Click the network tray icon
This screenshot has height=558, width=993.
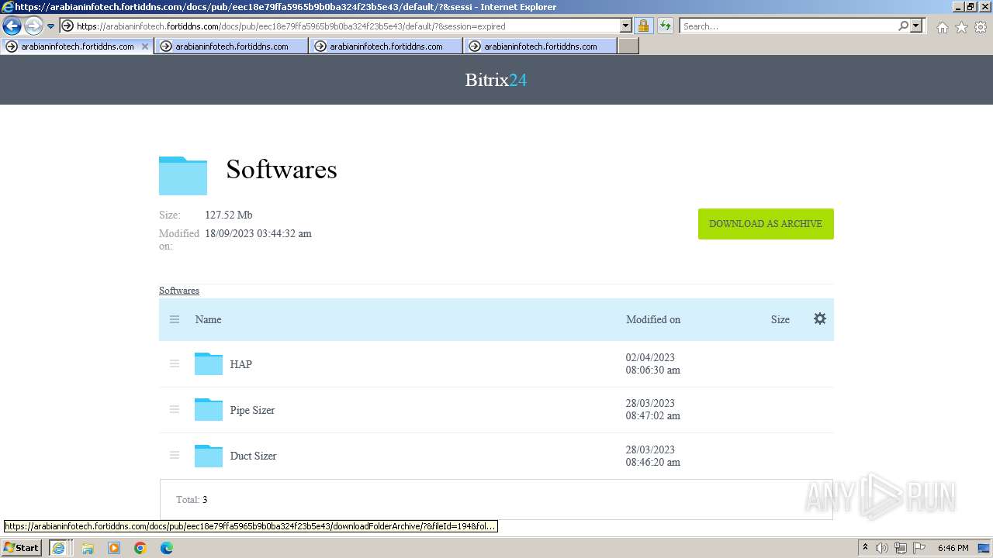click(x=901, y=548)
